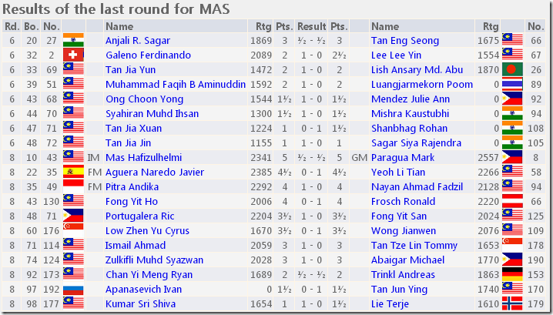
Task: Click the left Name column header
Action: tap(119, 26)
